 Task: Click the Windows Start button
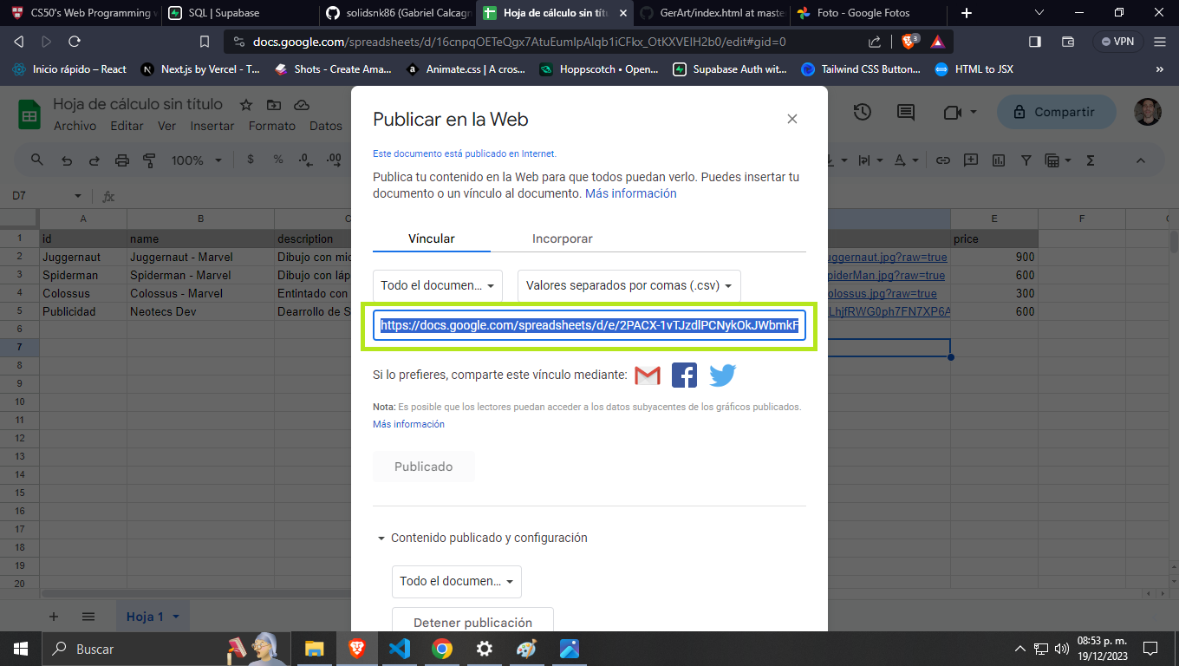tap(21, 648)
